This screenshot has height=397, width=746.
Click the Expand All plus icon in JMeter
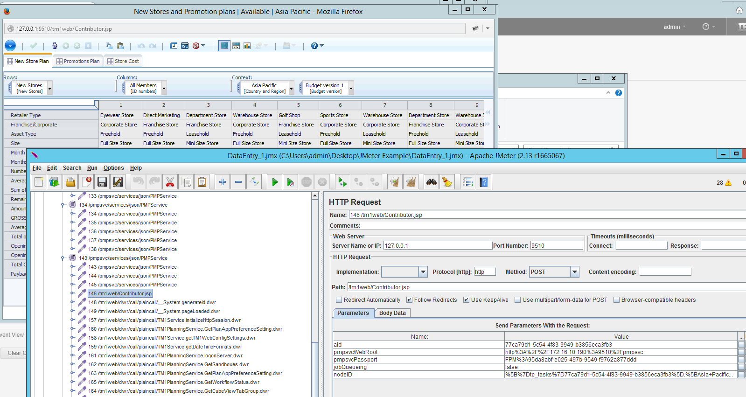coord(223,182)
